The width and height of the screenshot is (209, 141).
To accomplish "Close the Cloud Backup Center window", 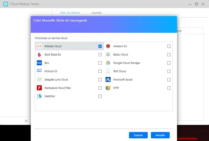I will tap(203, 4).
